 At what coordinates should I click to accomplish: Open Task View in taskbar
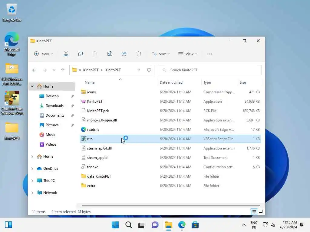[x=141, y=225]
